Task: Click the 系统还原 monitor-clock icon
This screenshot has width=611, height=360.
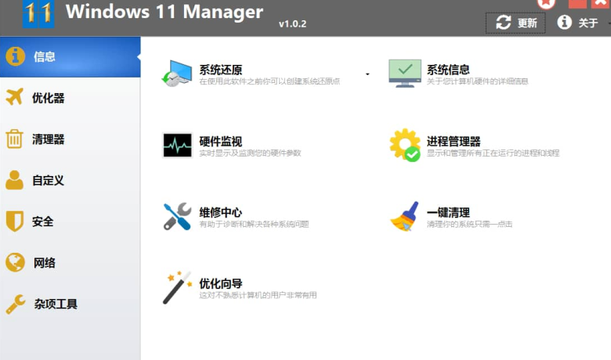Action: (x=177, y=74)
